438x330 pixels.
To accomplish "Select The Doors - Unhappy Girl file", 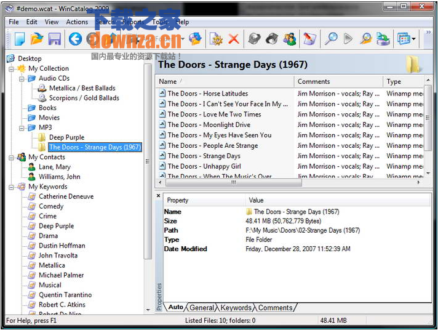I will point(204,166).
